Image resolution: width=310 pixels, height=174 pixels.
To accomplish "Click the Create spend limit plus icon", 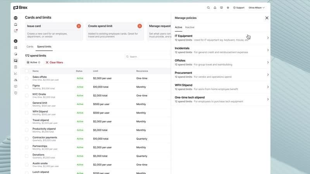I will 139,26.
